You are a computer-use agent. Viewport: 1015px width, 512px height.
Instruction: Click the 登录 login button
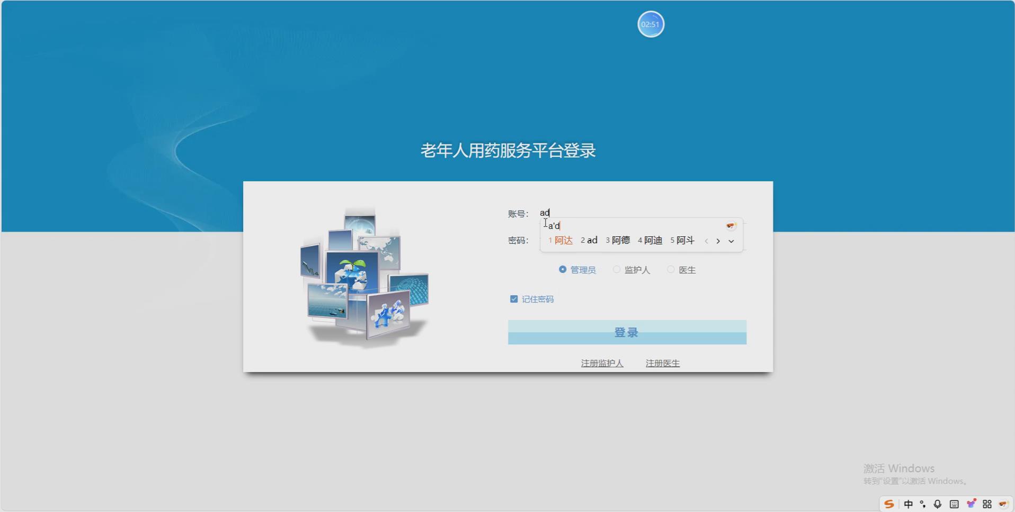coord(627,332)
